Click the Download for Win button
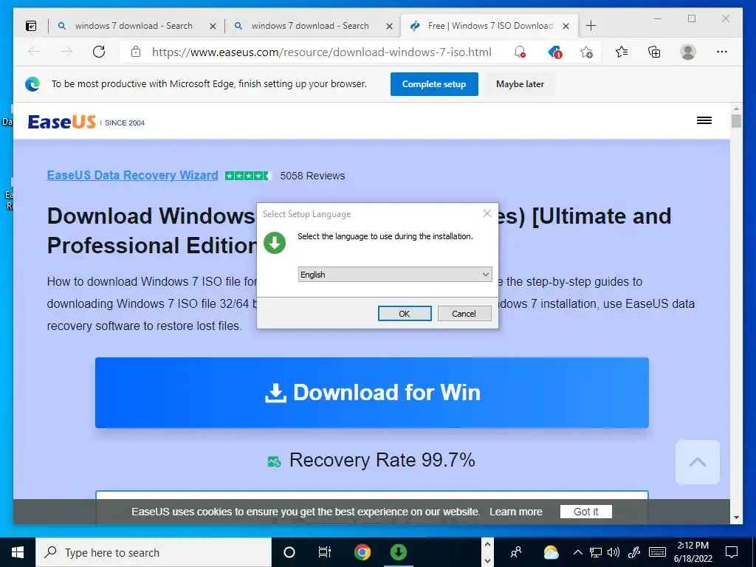Viewport: 756px width, 567px height. click(x=372, y=393)
